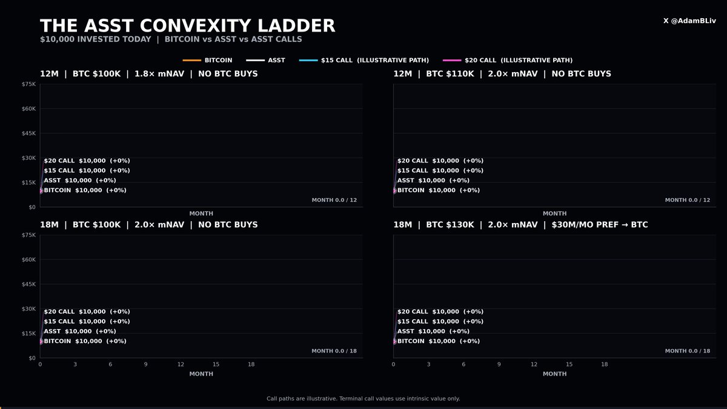Viewport: 727px width, 409px height.
Task: Click "$15 CALL $10,000" in the BTC $110K chart
Action: point(440,171)
